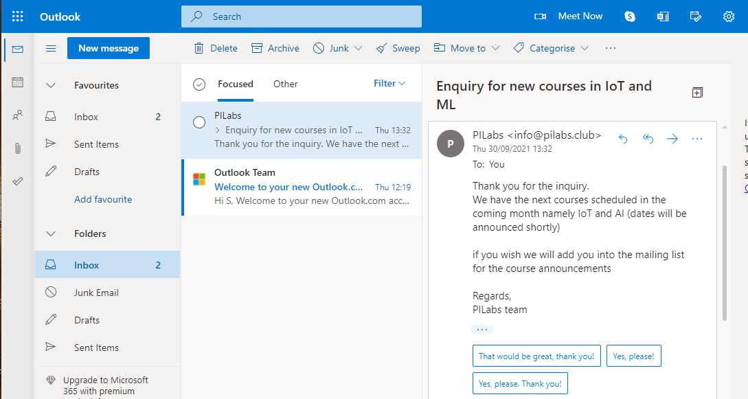Click 'Yes, please. Thank you!' suggested reply
The height and width of the screenshot is (399, 748).
click(x=520, y=383)
